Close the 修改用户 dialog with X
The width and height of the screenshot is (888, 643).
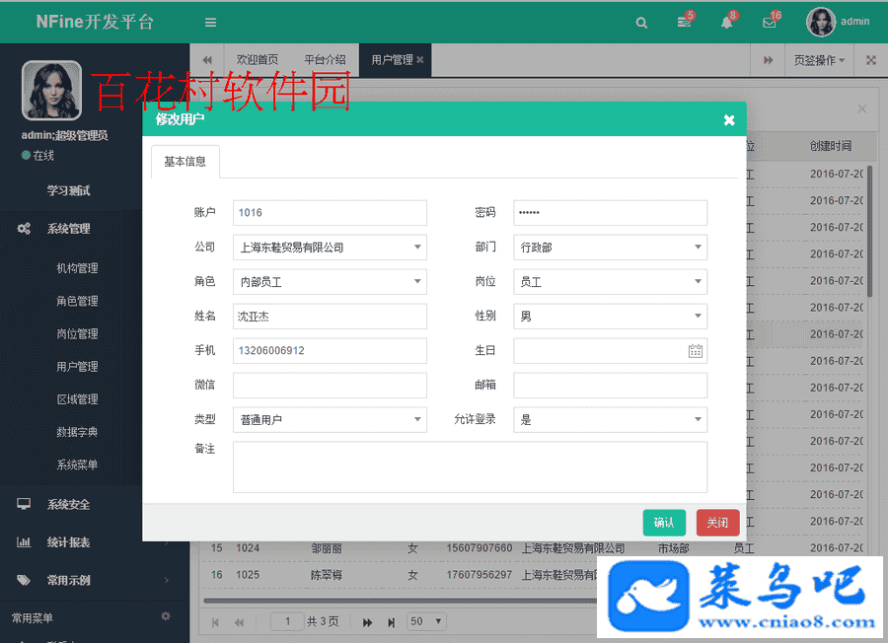[729, 120]
